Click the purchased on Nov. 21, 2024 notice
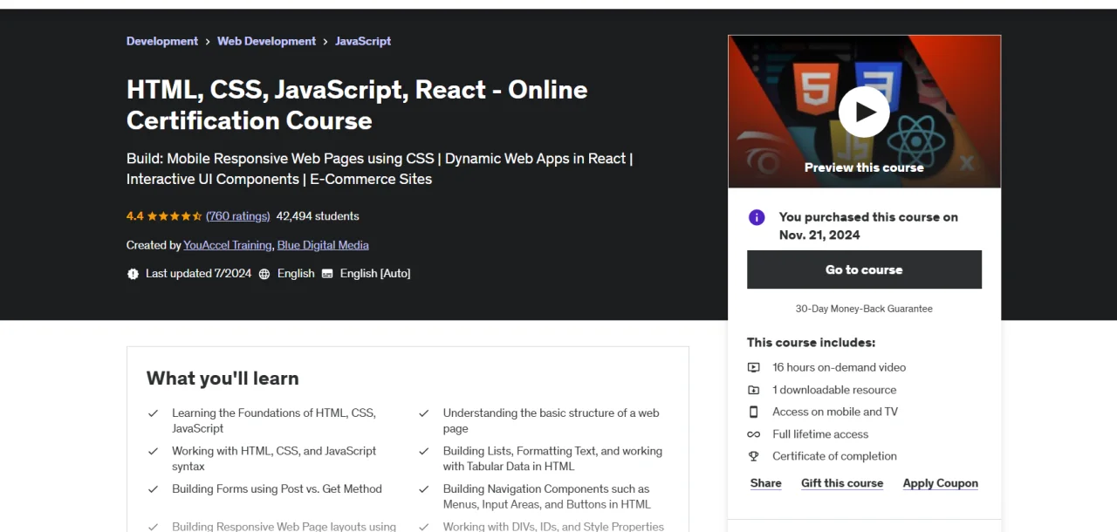Viewport: 1117px width, 532px height. (x=868, y=226)
